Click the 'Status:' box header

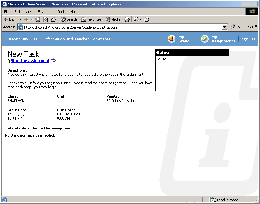tap(192, 53)
